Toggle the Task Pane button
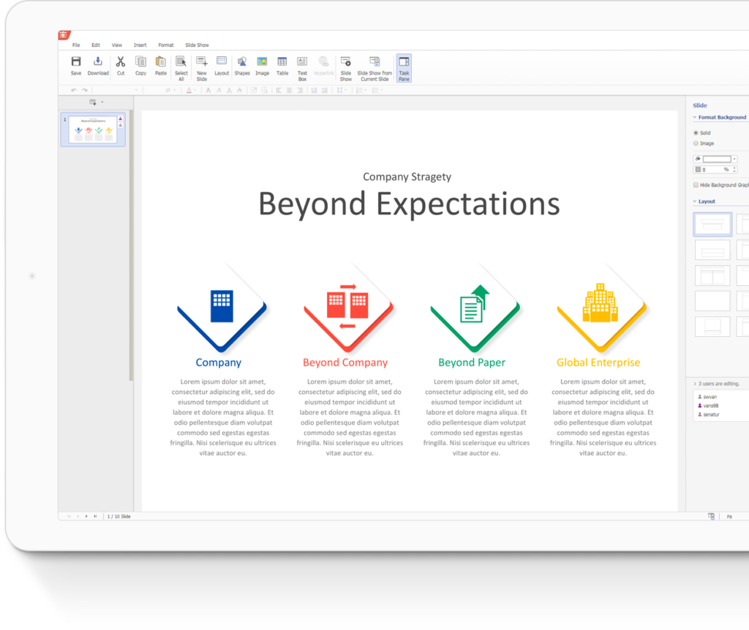 404,67
